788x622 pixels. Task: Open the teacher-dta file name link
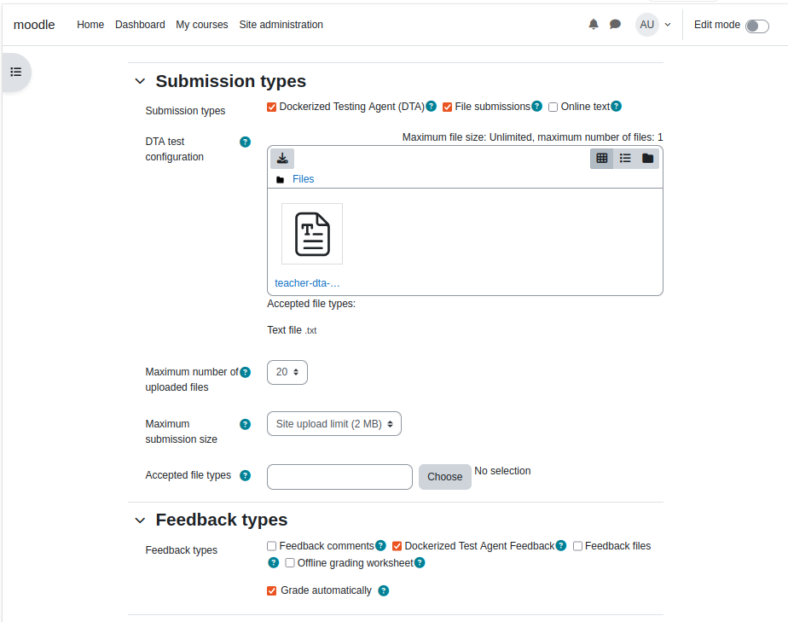click(307, 283)
